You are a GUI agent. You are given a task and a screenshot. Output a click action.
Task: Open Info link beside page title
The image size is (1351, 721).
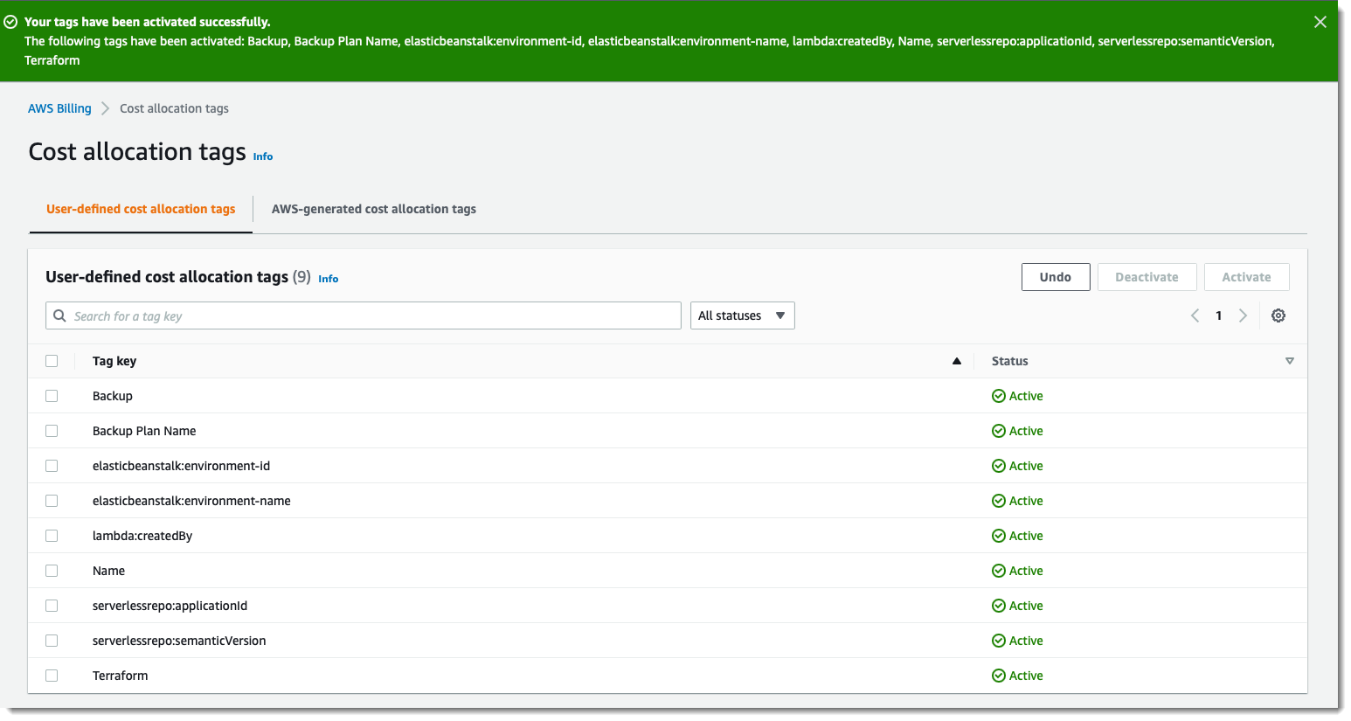click(x=263, y=156)
